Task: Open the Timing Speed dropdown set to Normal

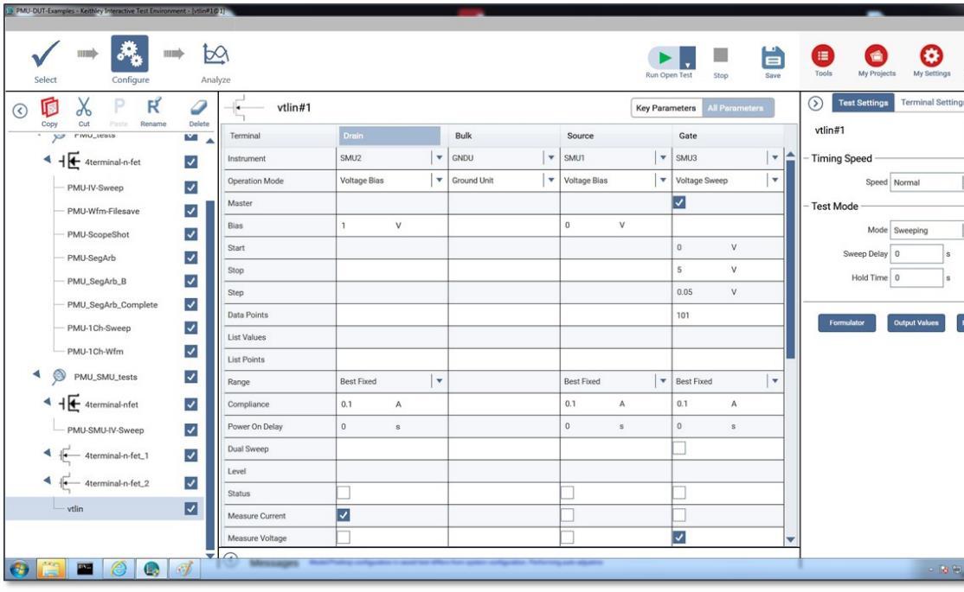Action: point(927,182)
